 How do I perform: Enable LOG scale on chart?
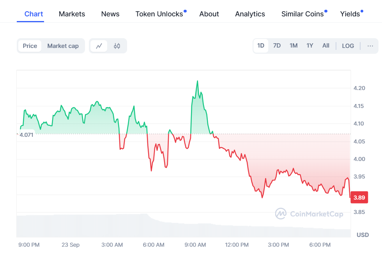pos(348,46)
